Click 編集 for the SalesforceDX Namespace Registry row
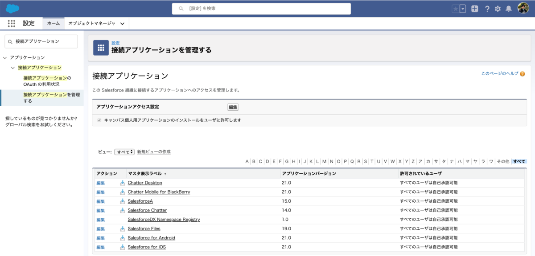535x256 pixels. point(101,220)
